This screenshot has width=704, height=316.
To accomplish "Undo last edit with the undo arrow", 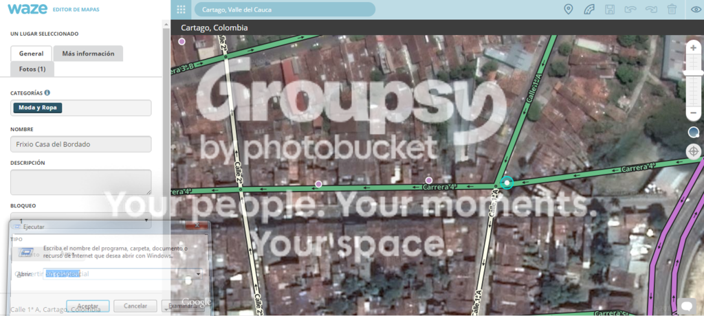I will tap(630, 10).
